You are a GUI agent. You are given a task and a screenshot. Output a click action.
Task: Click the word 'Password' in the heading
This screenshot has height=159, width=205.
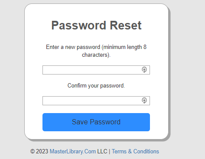pyautogui.click(x=79, y=26)
